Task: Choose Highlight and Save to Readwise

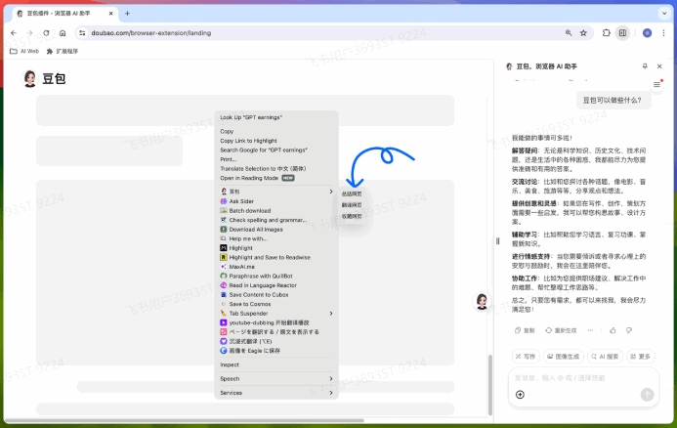Action: coord(276,257)
